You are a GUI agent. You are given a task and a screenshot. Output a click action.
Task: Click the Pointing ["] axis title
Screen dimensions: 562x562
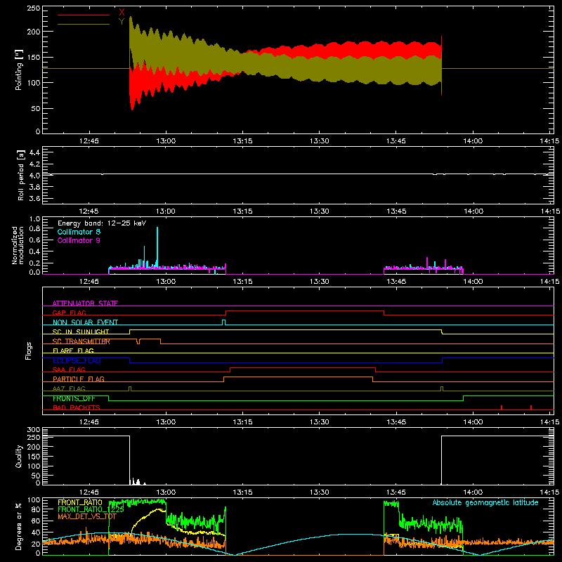click(x=19, y=70)
